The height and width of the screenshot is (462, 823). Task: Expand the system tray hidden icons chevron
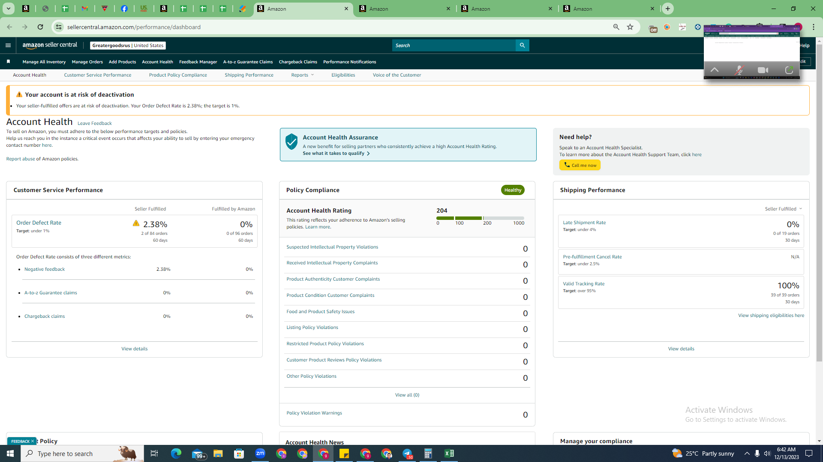[747, 453]
